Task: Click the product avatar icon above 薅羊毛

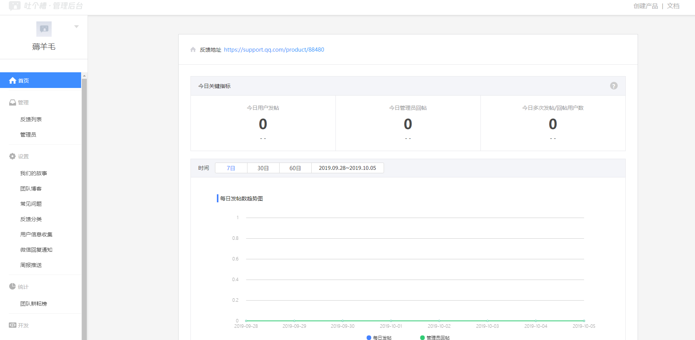Action: (x=44, y=29)
